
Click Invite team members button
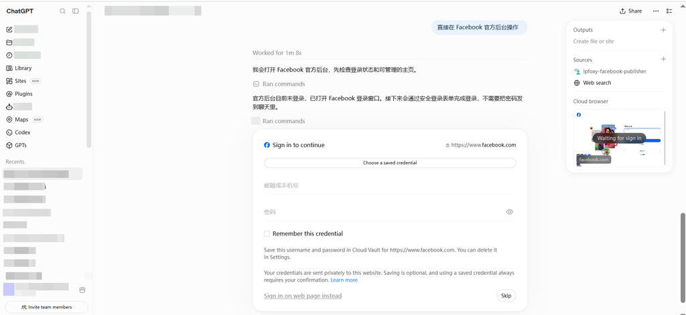point(46,307)
